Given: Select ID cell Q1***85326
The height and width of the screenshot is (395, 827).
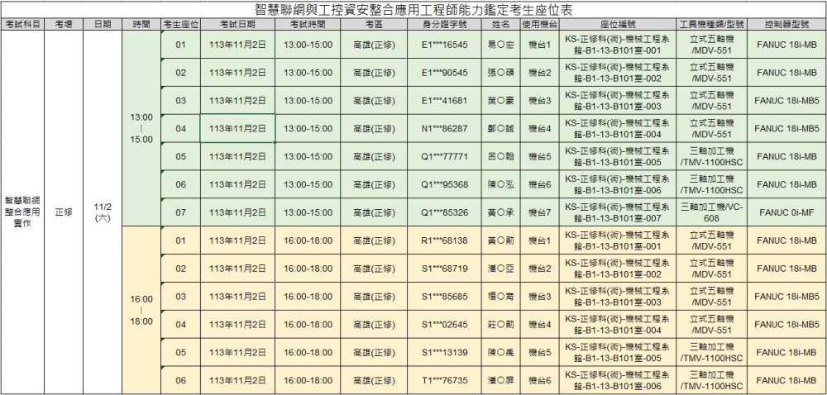Looking at the screenshot, I should pyautogui.click(x=445, y=212).
